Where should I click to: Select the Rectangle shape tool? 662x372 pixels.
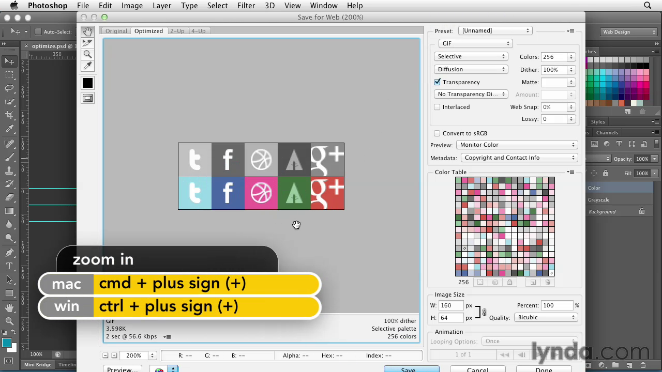coord(9,293)
